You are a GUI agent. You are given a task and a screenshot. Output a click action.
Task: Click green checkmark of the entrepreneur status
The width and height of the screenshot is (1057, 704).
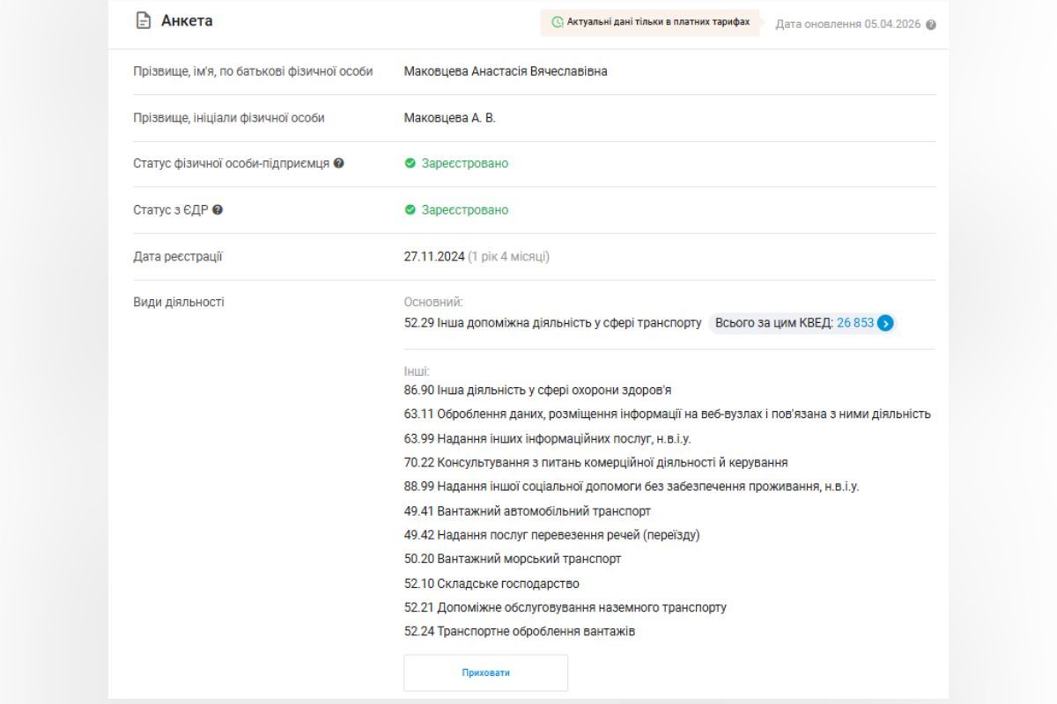(410, 164)
